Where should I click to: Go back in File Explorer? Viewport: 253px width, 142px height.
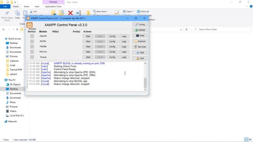click(x=4, y=30)
